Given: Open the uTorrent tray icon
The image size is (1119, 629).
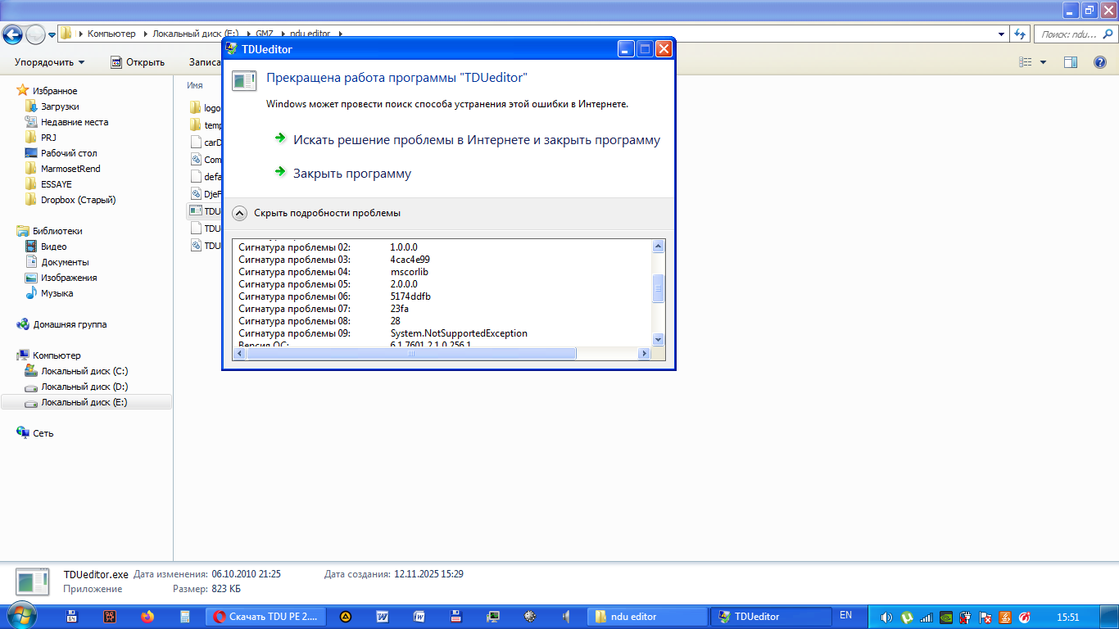Looking at the screenshot, I should [907, 617].
